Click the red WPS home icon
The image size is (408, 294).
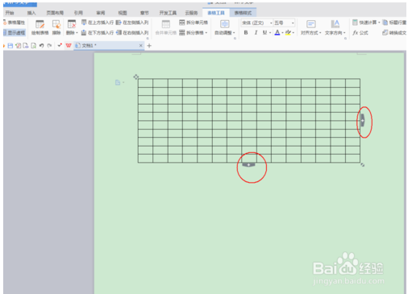point(69,46)
